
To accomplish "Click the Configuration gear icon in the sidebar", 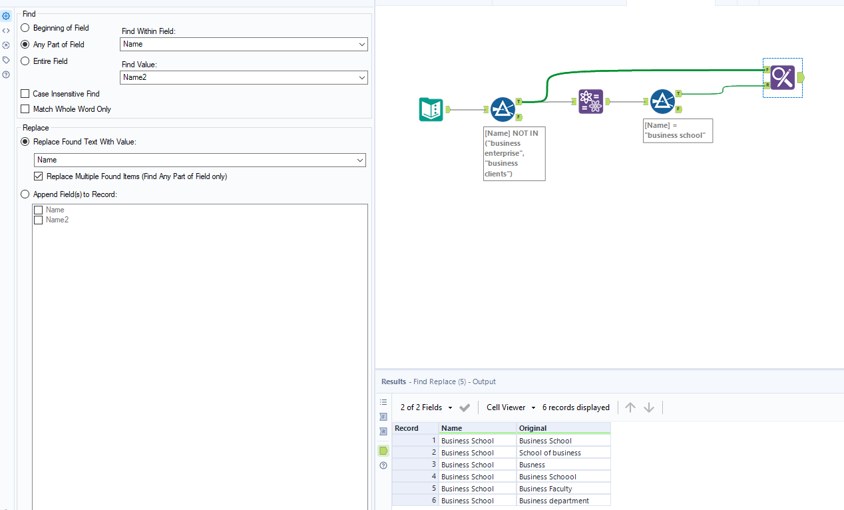I will [6, 15].
